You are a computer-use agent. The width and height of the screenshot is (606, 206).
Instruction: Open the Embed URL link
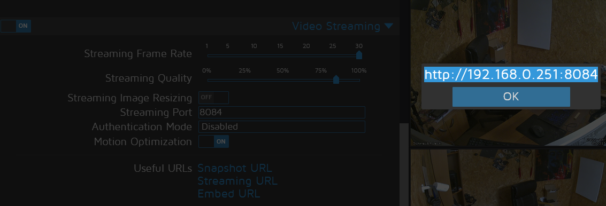pyautogui.click(x=229, y=193)
